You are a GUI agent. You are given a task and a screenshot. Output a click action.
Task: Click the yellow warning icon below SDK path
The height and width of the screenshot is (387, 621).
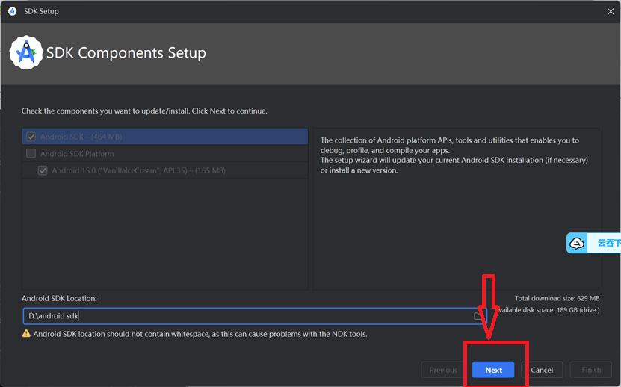[x=26, y=333]
